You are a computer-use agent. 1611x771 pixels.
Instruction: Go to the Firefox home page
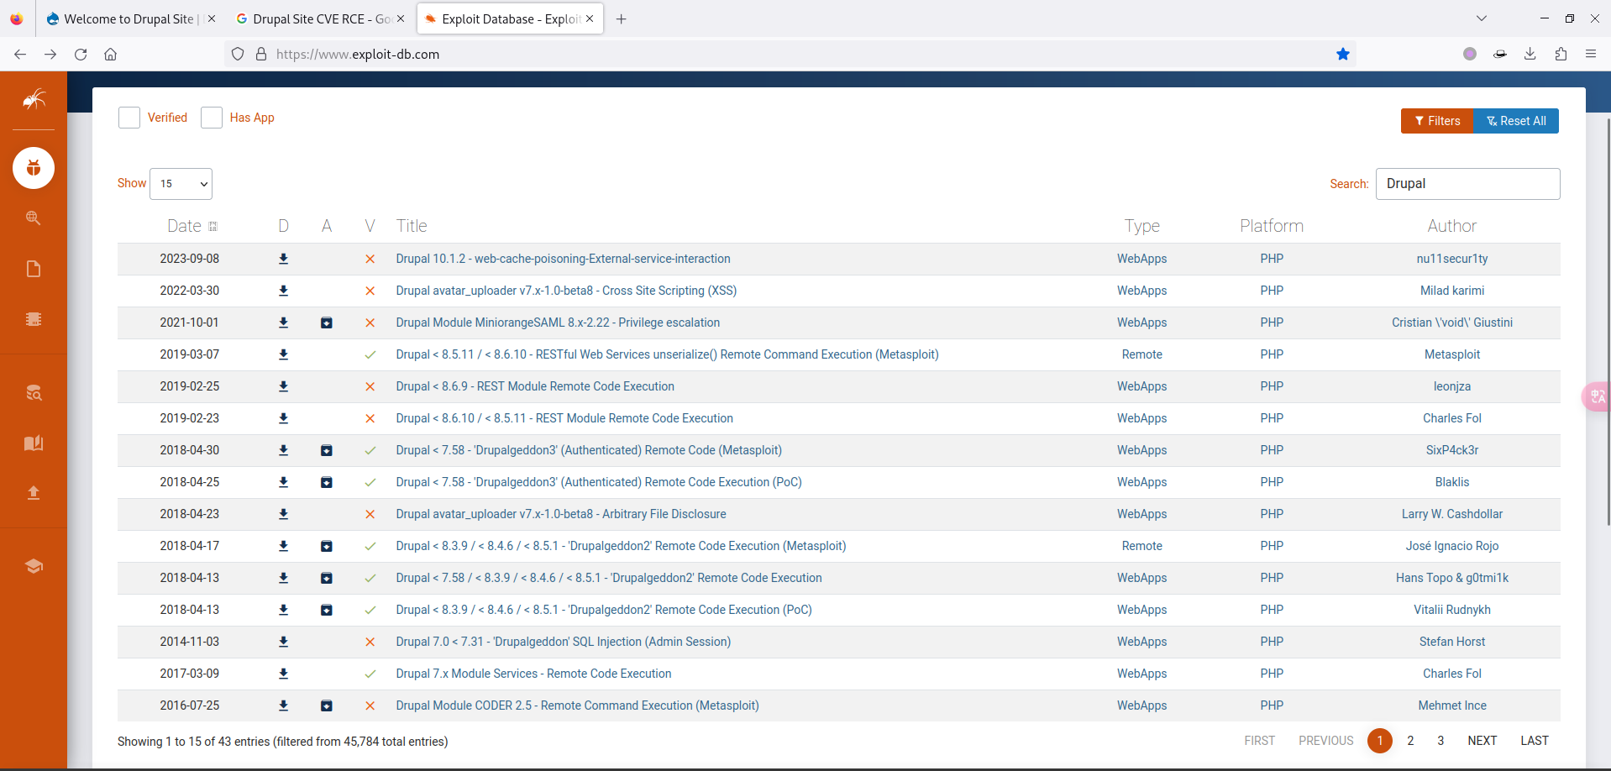(x=110, y=54)
